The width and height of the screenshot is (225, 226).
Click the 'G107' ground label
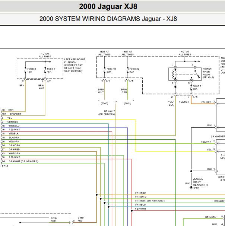196,188
